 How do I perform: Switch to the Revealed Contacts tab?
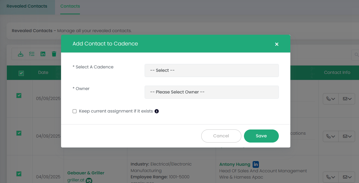[x=27, y=6]
